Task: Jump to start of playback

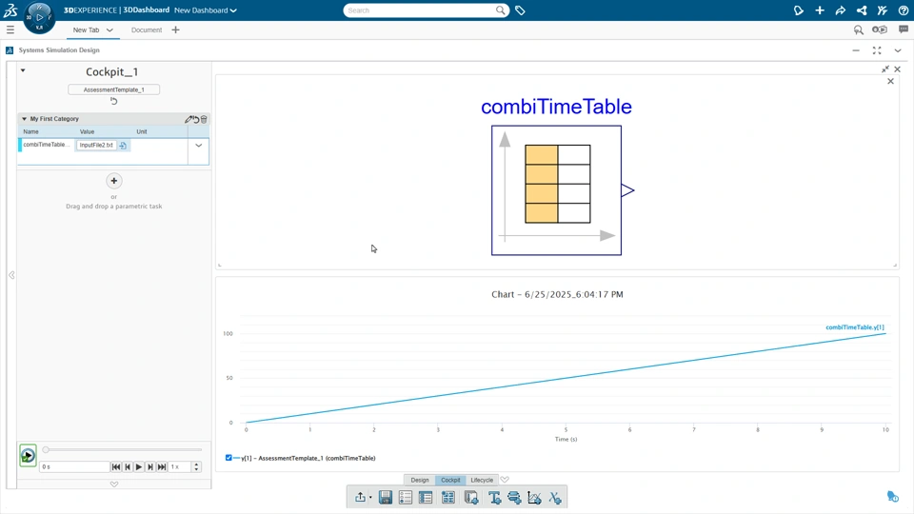Action: [x=116, y=466]
